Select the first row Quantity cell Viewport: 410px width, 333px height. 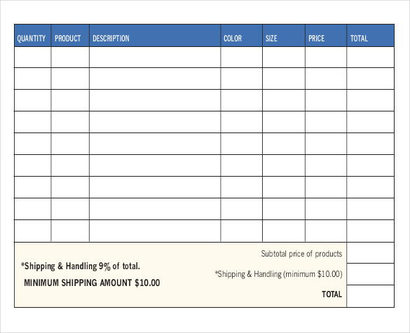(33, 57)
